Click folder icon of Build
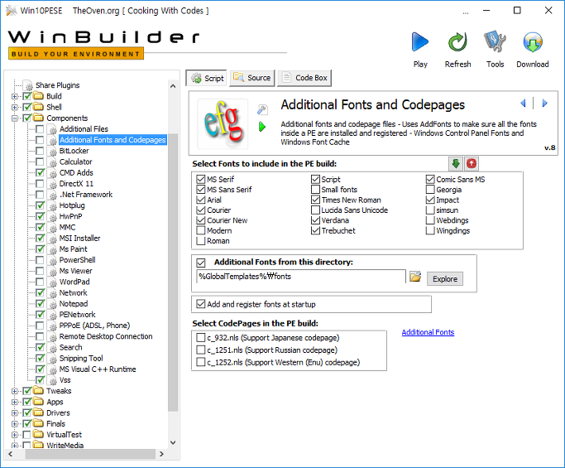Image resolution: width=565 pixels, height=468 pixels. (38, 96)
